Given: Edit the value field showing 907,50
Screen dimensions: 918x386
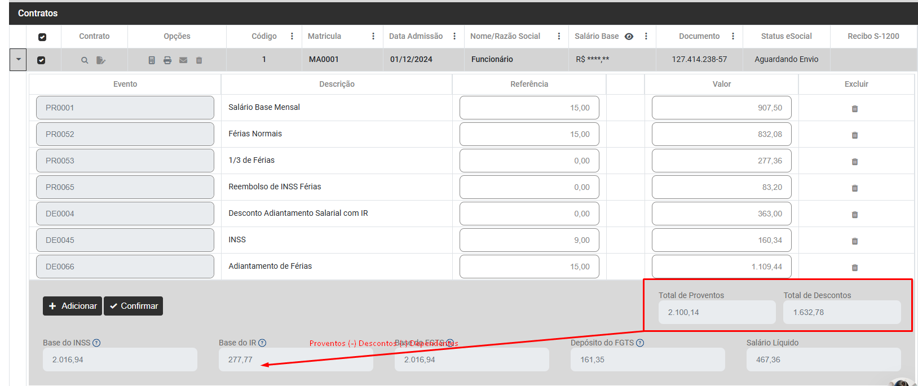Looking at the screenshot, I should [722, 108].
